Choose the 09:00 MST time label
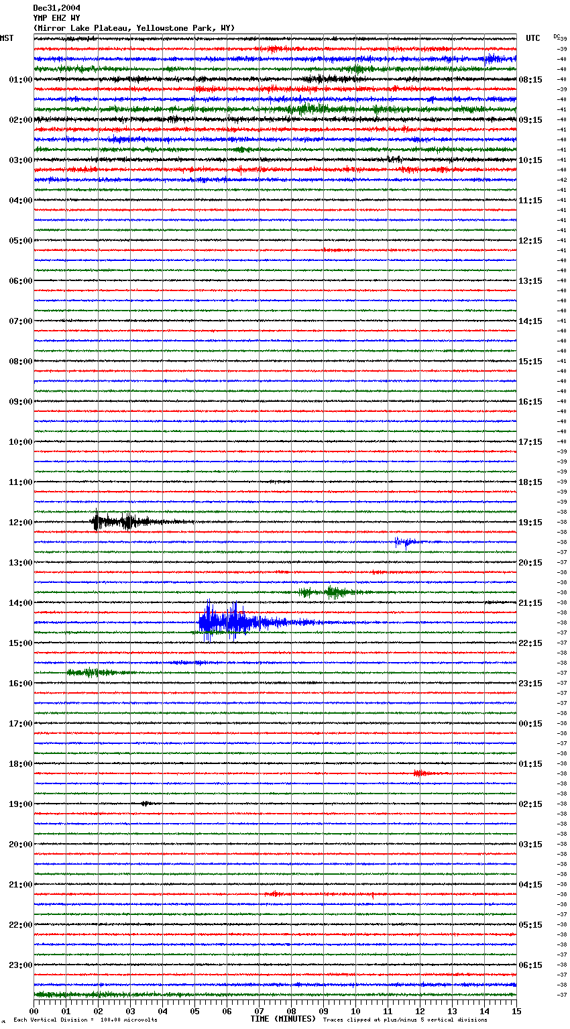Viewport: 570px width, 1029px height. 21,402
